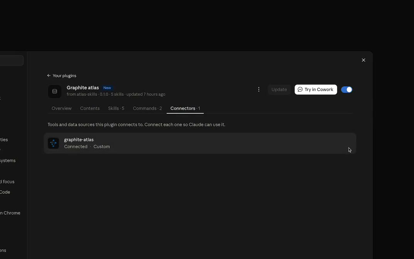Go back via the Your plugins arrow
414x259 pixels.
(x=49, y=76)
